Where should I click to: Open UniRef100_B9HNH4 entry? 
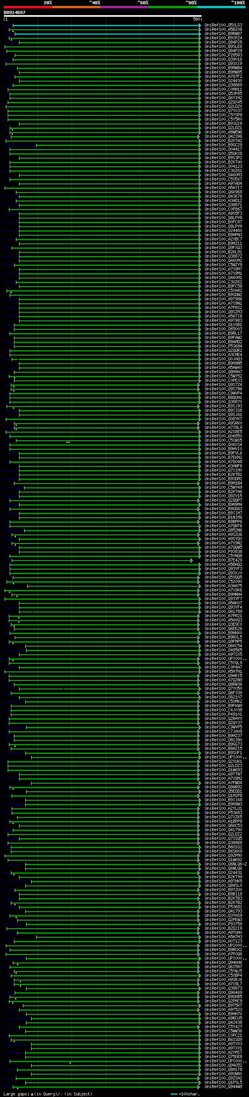click(x=223, y=595)
